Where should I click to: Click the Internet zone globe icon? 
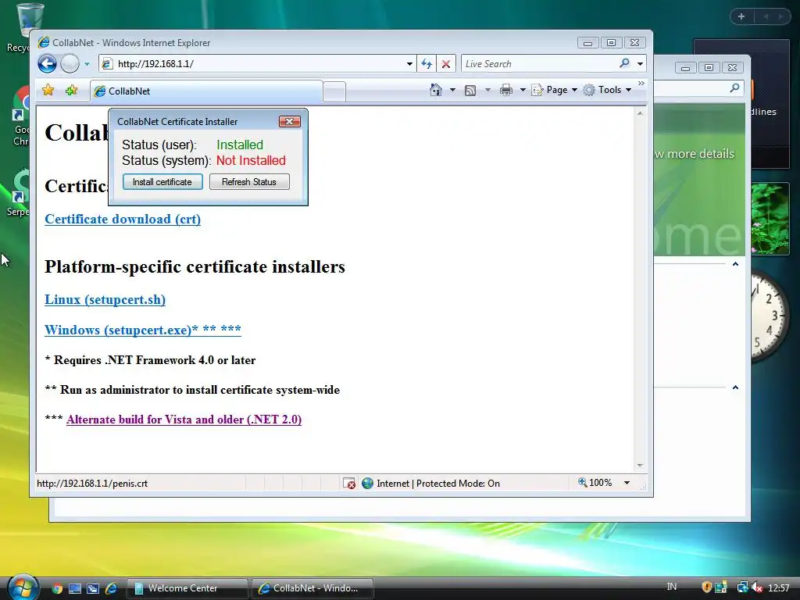367,483
